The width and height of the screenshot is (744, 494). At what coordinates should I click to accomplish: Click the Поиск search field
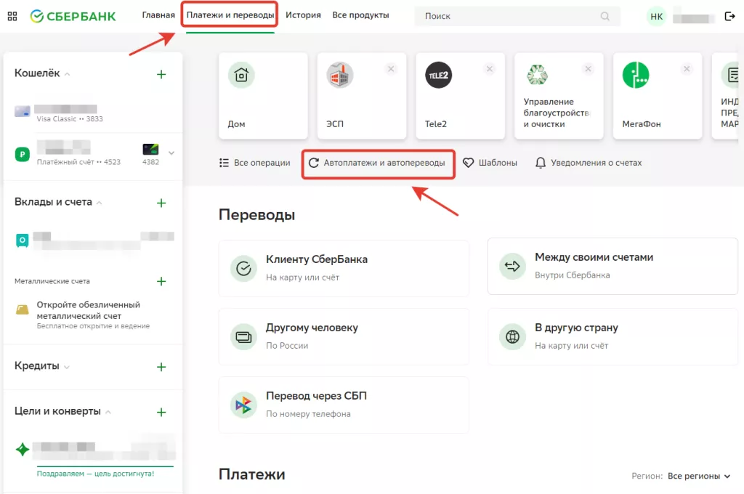click(509, 16)
